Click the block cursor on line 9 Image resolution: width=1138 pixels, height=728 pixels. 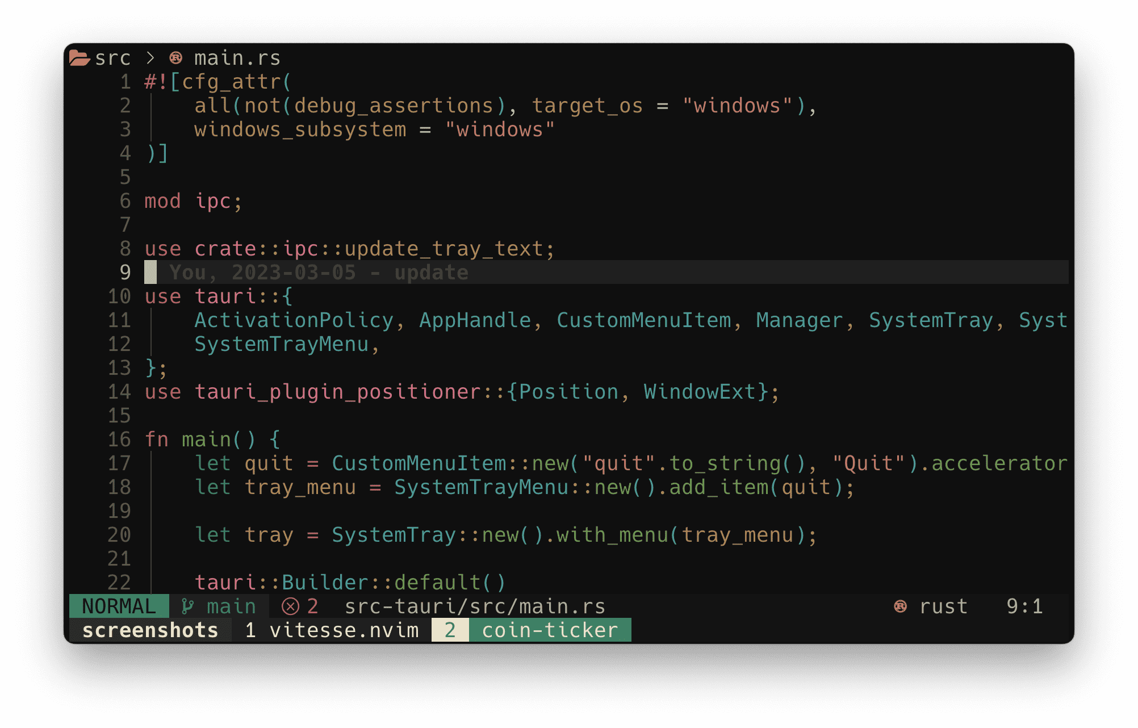pyautogui.click(x=150, y=273)
